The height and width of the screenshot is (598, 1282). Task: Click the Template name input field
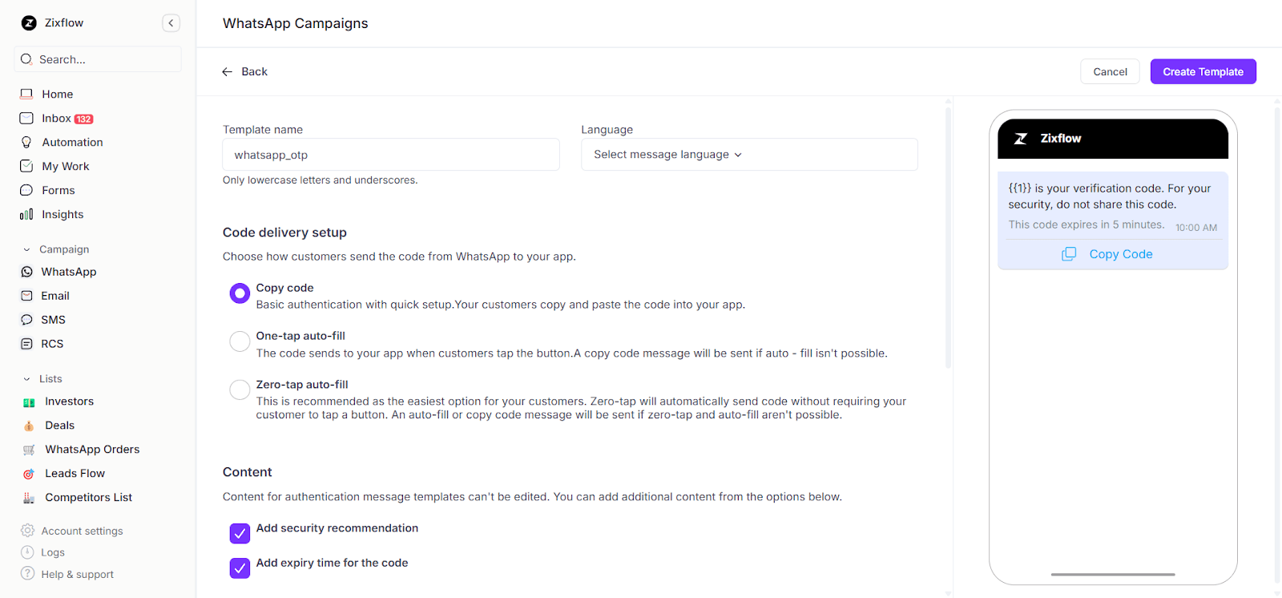tap(390, 154)
